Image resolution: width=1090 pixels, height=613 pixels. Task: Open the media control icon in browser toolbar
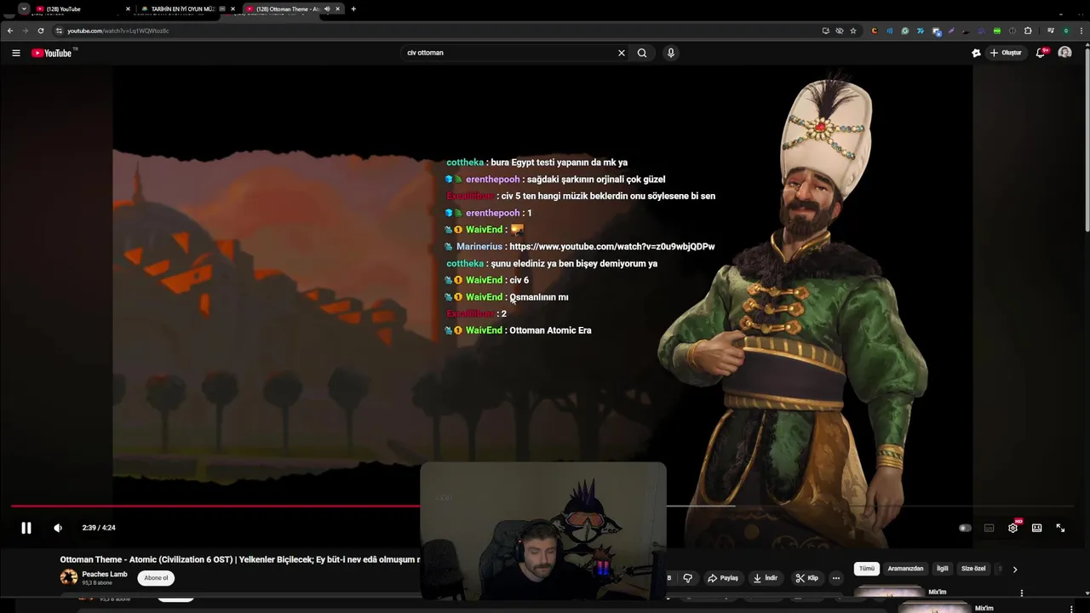[1051, 31]
